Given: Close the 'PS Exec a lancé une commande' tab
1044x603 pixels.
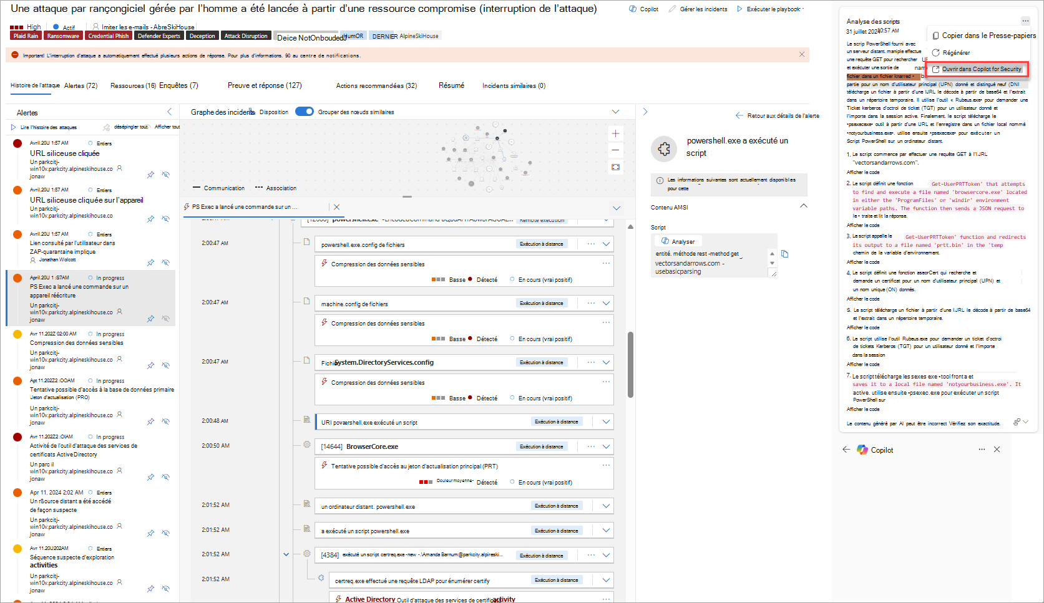Looking at the screenshot, I should (x=336, y=207).
